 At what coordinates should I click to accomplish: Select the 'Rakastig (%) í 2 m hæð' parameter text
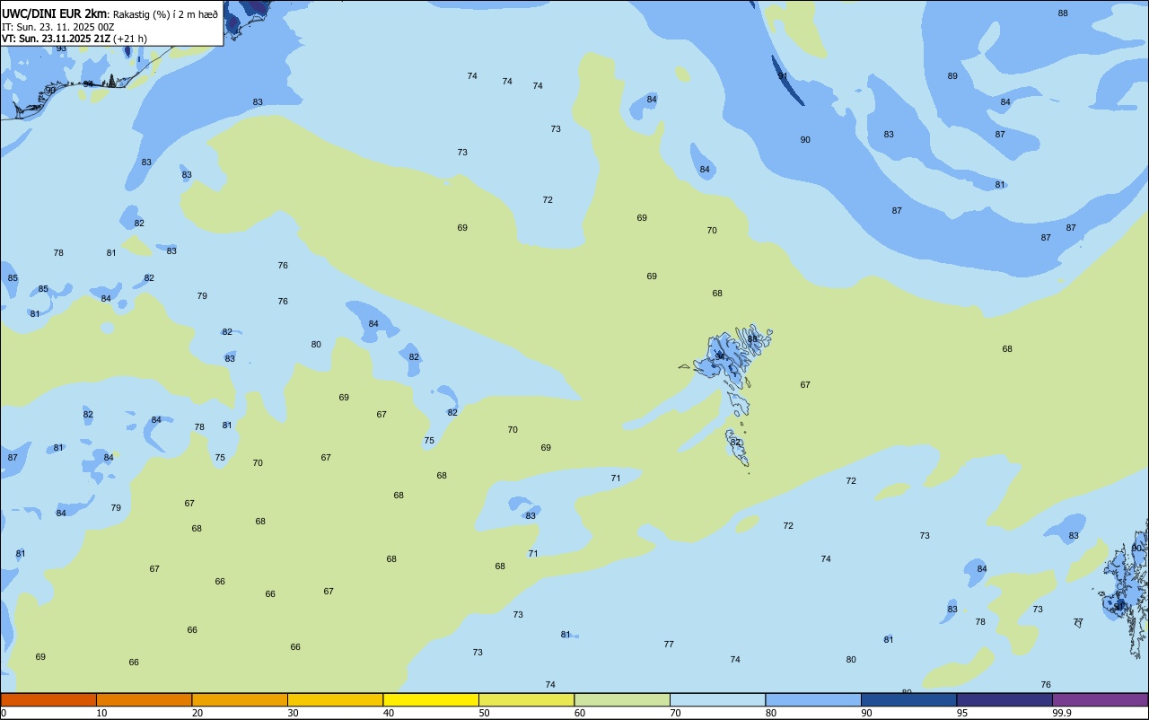coord(164,14)
